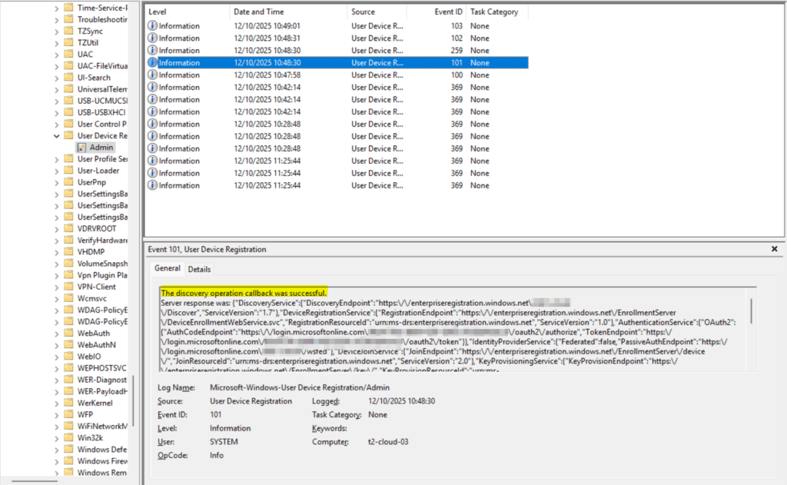Select the General tab

[167, 268]
